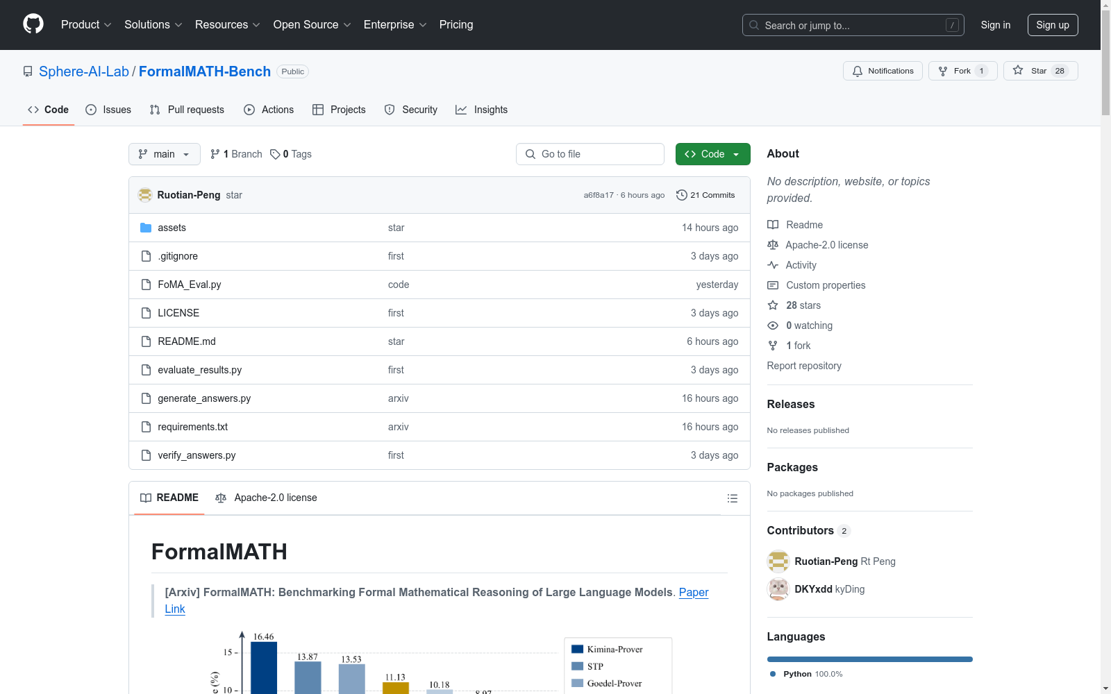Click the tag icon next to Tags
The width and height of the screenshot is (1111, 694).
pos(275,154)
